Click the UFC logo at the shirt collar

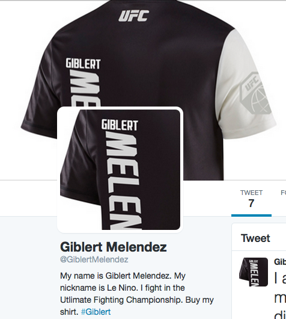(134, 16)
